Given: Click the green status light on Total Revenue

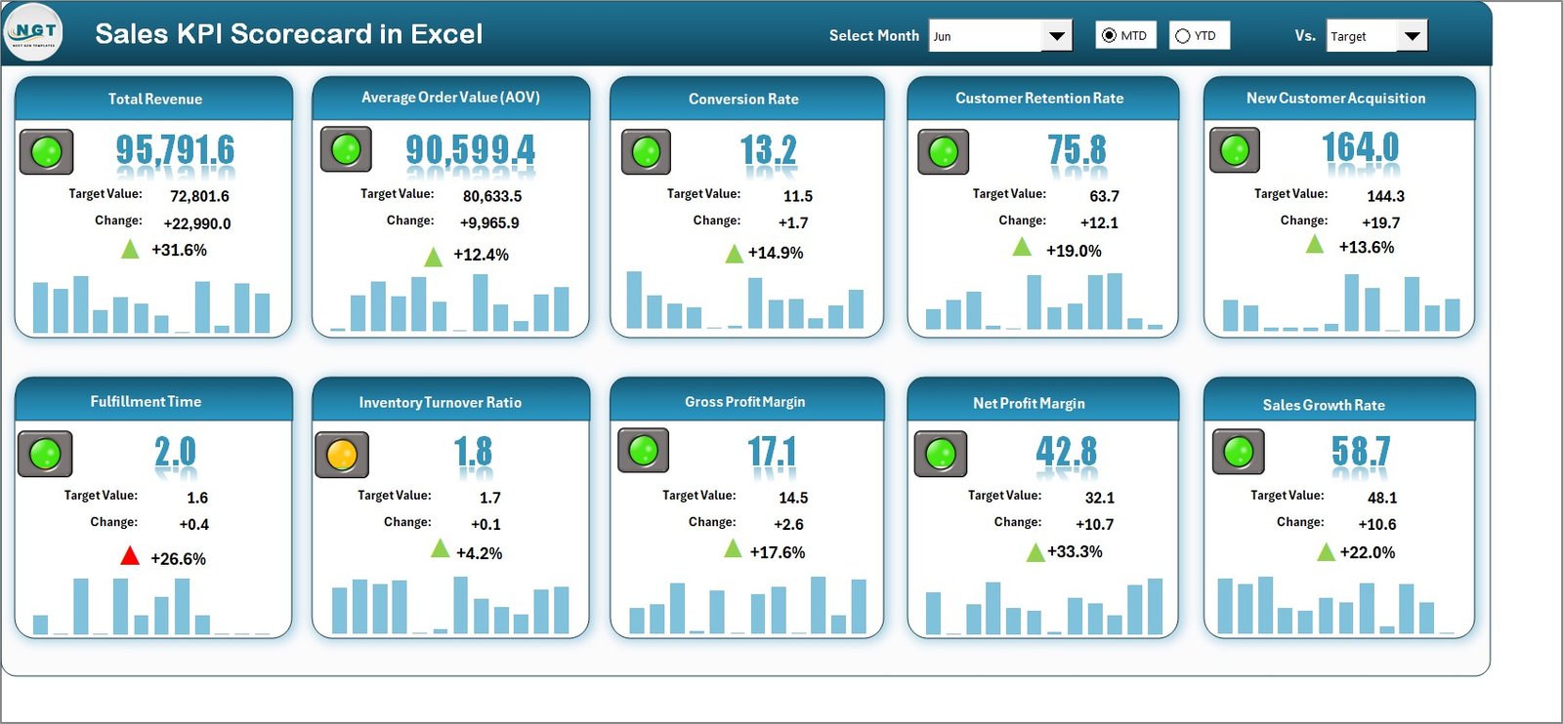Looking at the screenshot, I should 46,152.
